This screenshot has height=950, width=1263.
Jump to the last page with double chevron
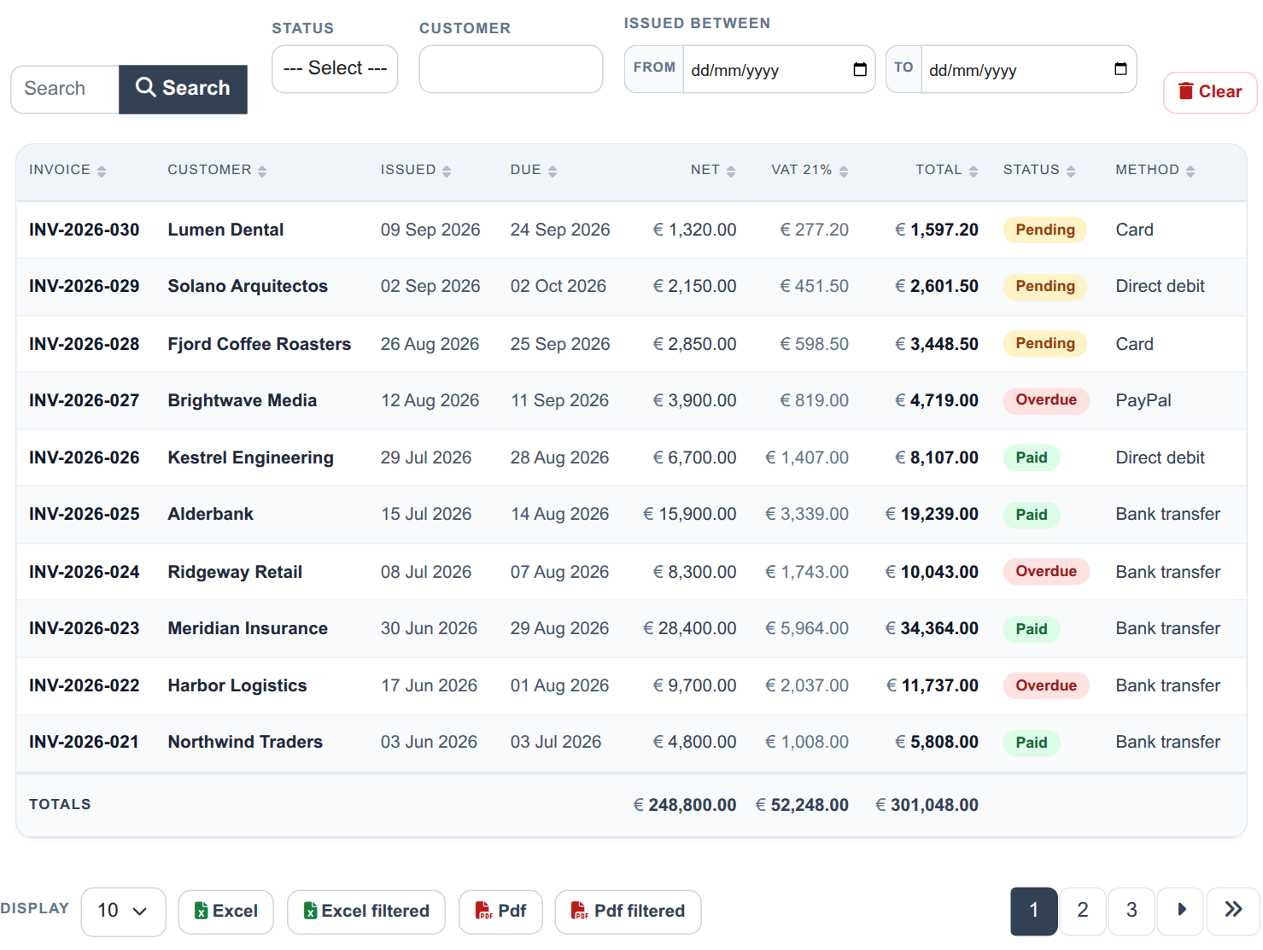(1233, 910)
